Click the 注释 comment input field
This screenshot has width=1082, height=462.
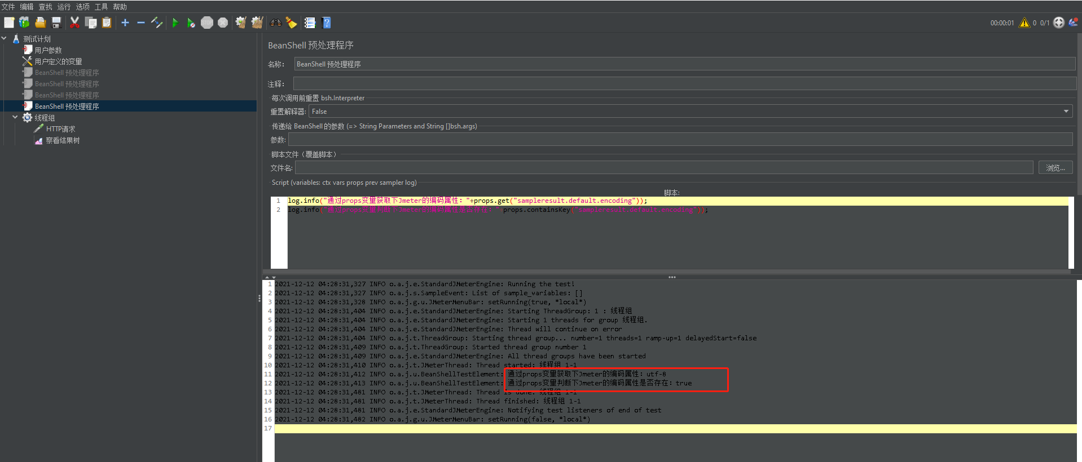pyautogui.click(x=685, y=84)
